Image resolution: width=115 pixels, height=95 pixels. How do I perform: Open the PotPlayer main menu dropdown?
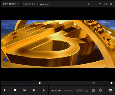11,4
